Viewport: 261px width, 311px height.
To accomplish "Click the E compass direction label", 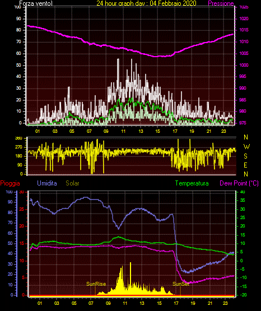I will pyautogui.click(x=245, y=165).
